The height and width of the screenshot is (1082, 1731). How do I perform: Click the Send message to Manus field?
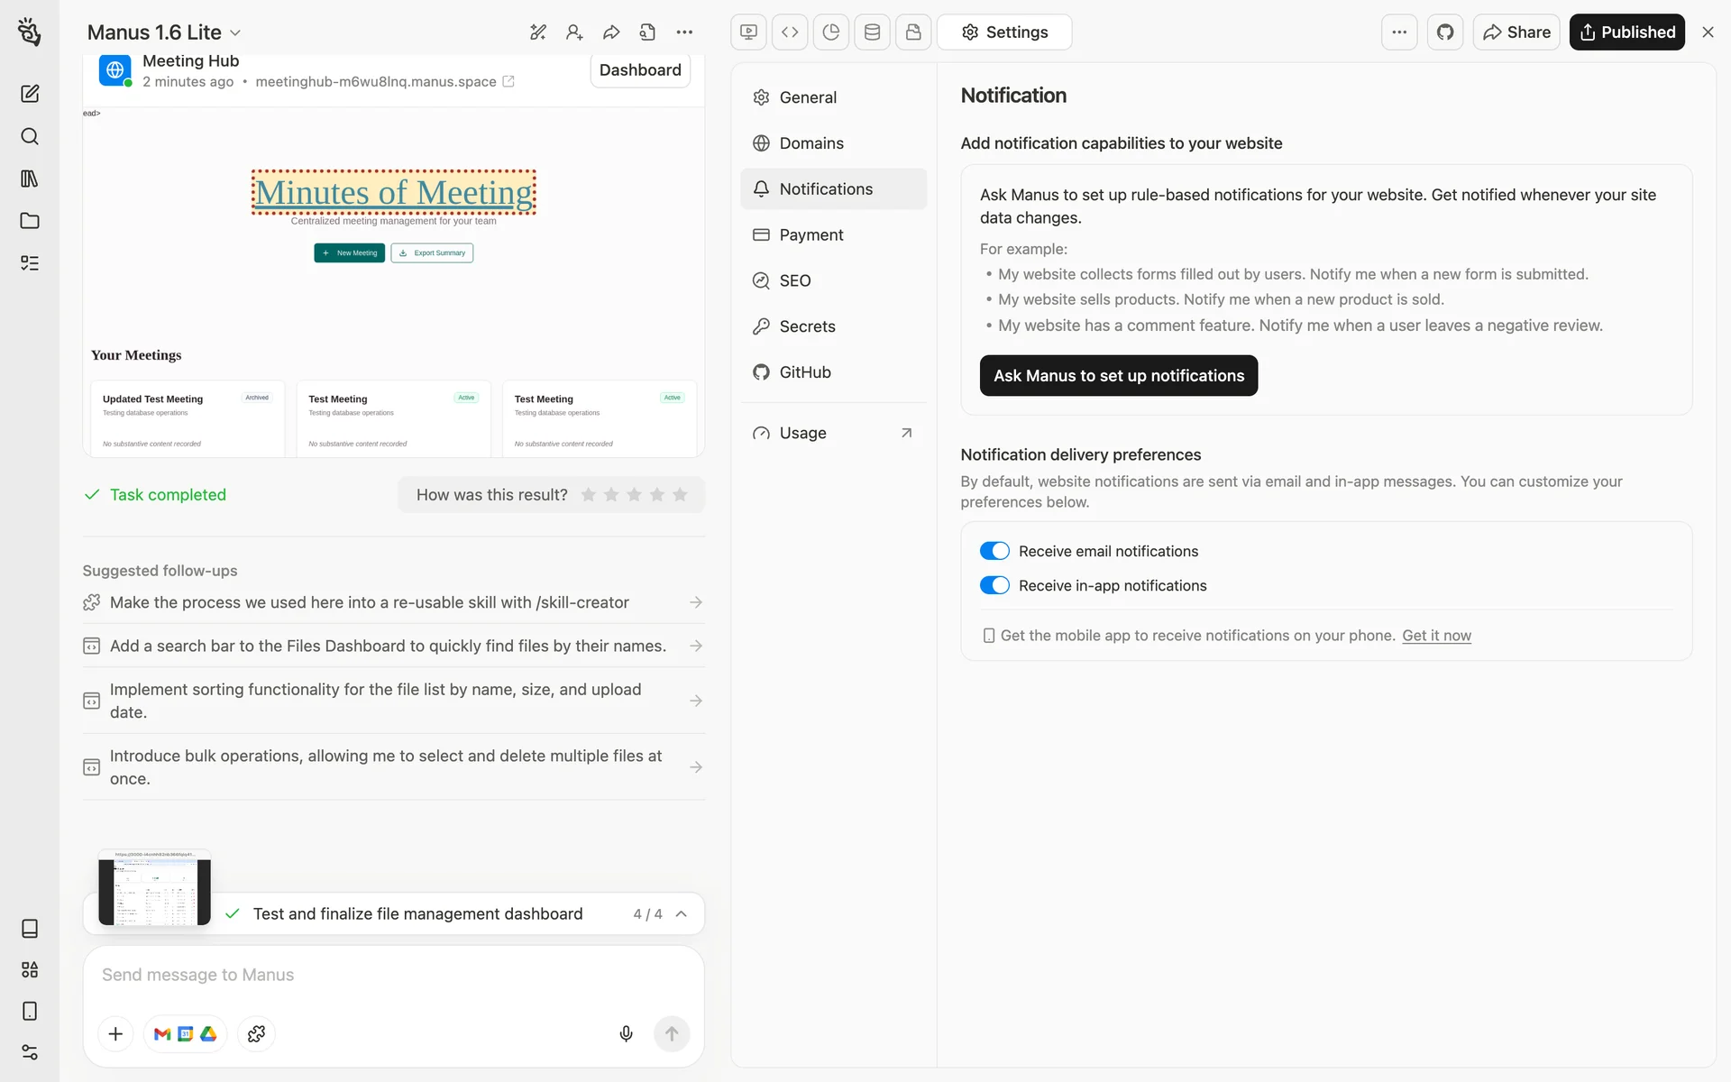[x=393, y=975]
